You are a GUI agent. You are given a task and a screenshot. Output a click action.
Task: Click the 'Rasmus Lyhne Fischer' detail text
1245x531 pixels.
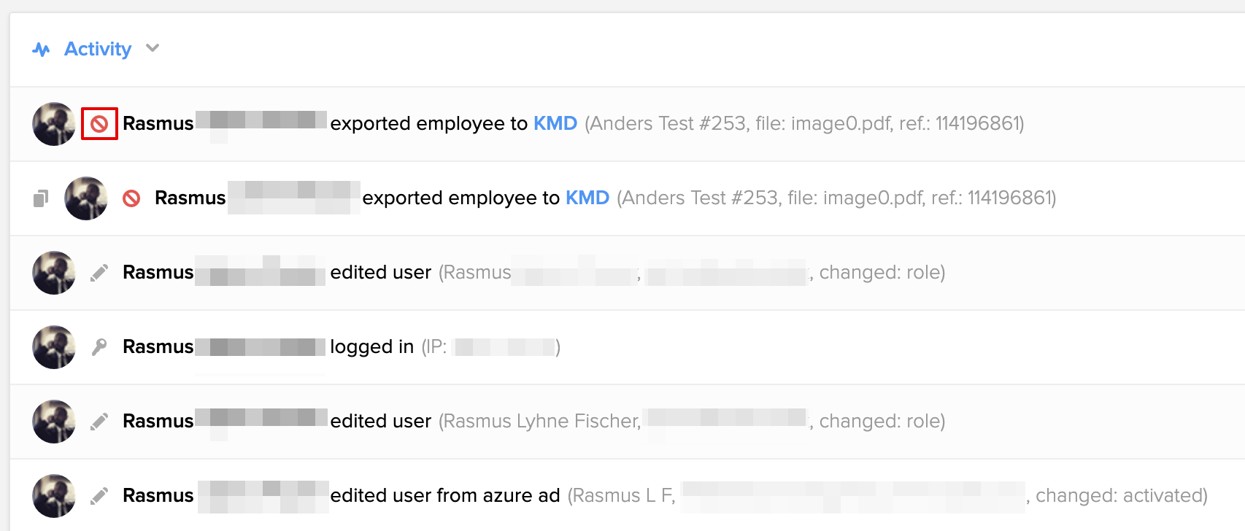coord(541,421)
